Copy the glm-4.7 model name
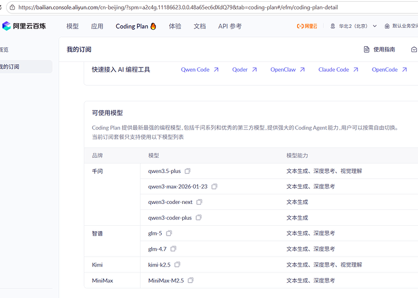The image size is (418, 298). click(x=173, y=249)
